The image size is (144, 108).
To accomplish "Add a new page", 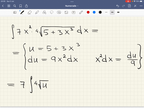I will pyautogui.click(x=129, y=6).
